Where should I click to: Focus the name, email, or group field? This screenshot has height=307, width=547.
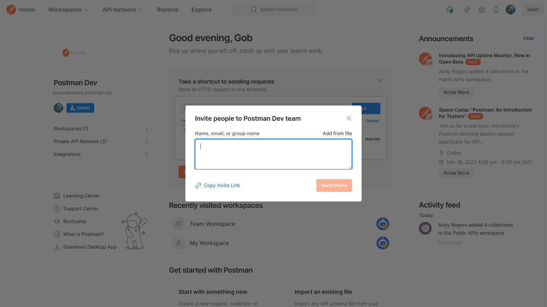coord(273,154)
